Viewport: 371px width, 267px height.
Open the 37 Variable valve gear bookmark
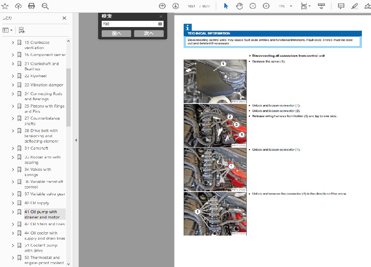point(45,194)
